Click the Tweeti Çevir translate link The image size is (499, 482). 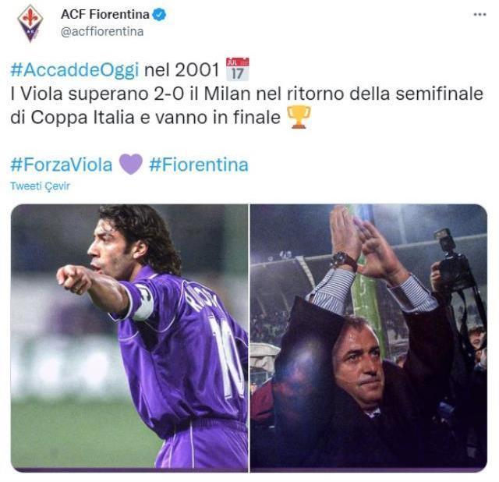coord(40,186)
